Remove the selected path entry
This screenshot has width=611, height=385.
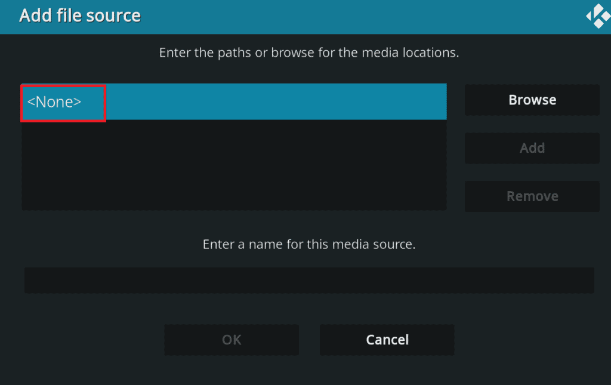[532, 196]
